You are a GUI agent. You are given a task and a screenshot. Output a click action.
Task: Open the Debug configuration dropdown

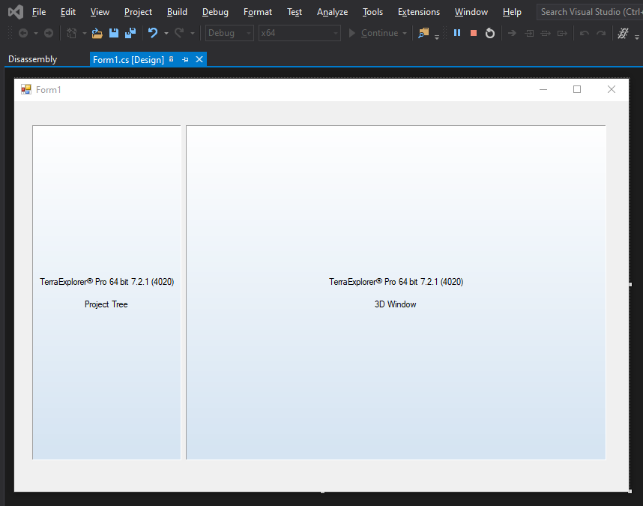pos(229,33)
